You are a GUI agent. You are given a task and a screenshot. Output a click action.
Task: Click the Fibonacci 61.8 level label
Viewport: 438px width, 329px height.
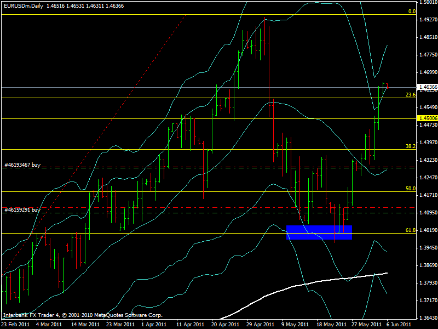coord(411,230)
